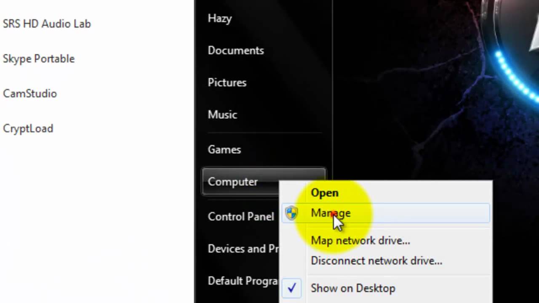Click the UAC shield icon beside Manage
This screenshot has height=303, width=539.
coord(291,213)
